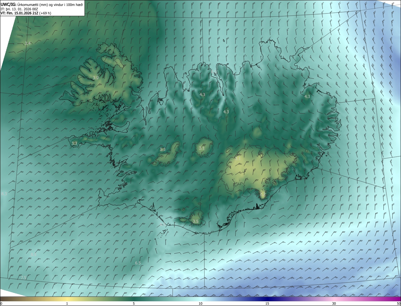
Task: Click the 0 tick on the color scale
Action: tap(1, 304)
